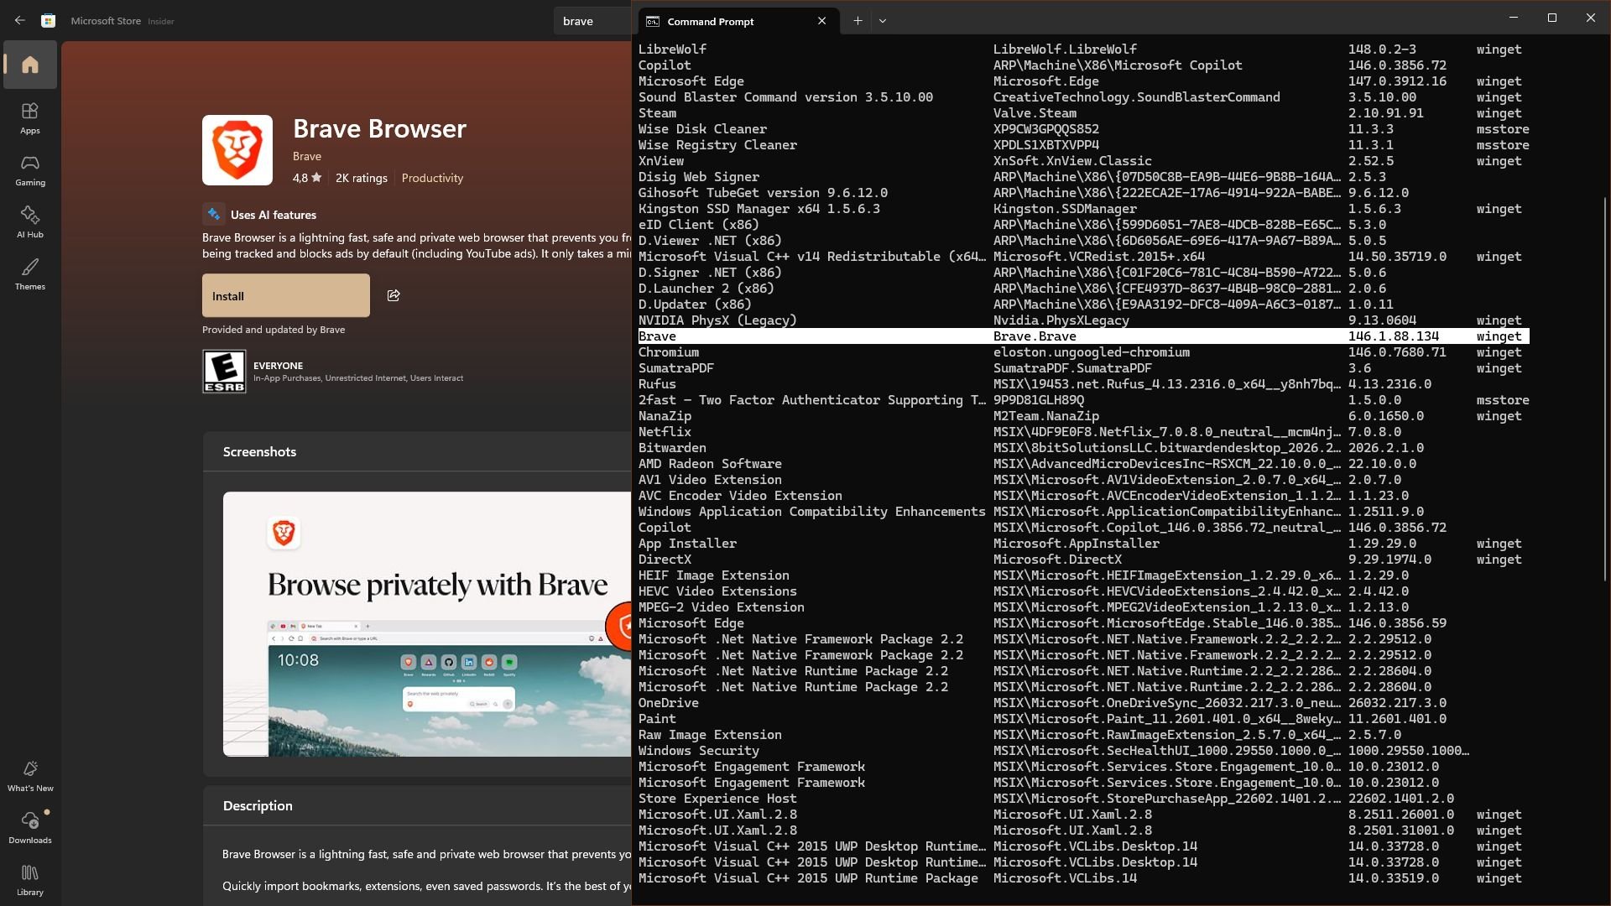Click the Disig Web Signer row name

tap(698, 177)
